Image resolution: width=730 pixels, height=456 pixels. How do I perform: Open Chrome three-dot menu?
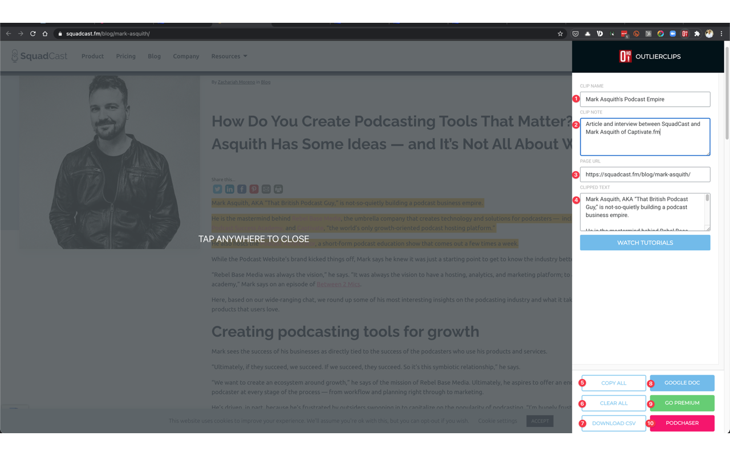721,34
